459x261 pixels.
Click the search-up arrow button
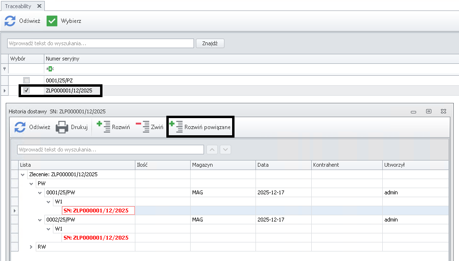coord(212,150)
